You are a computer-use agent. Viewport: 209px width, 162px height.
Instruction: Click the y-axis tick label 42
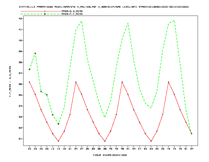pyautogui.click(x=20, y=19)
